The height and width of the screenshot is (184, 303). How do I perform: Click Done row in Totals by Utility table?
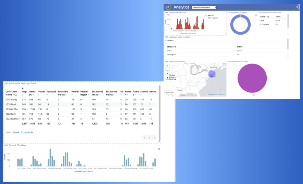pos(225,51)
